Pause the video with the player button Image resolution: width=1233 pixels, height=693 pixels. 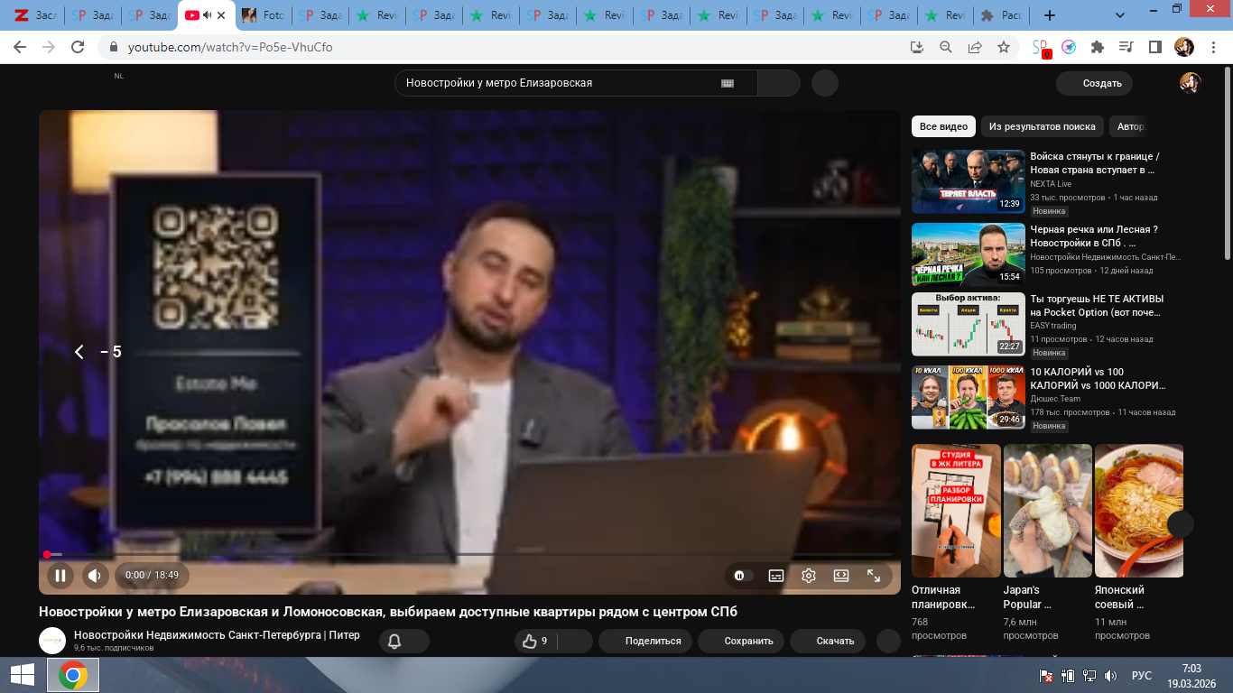coord(60,575)
